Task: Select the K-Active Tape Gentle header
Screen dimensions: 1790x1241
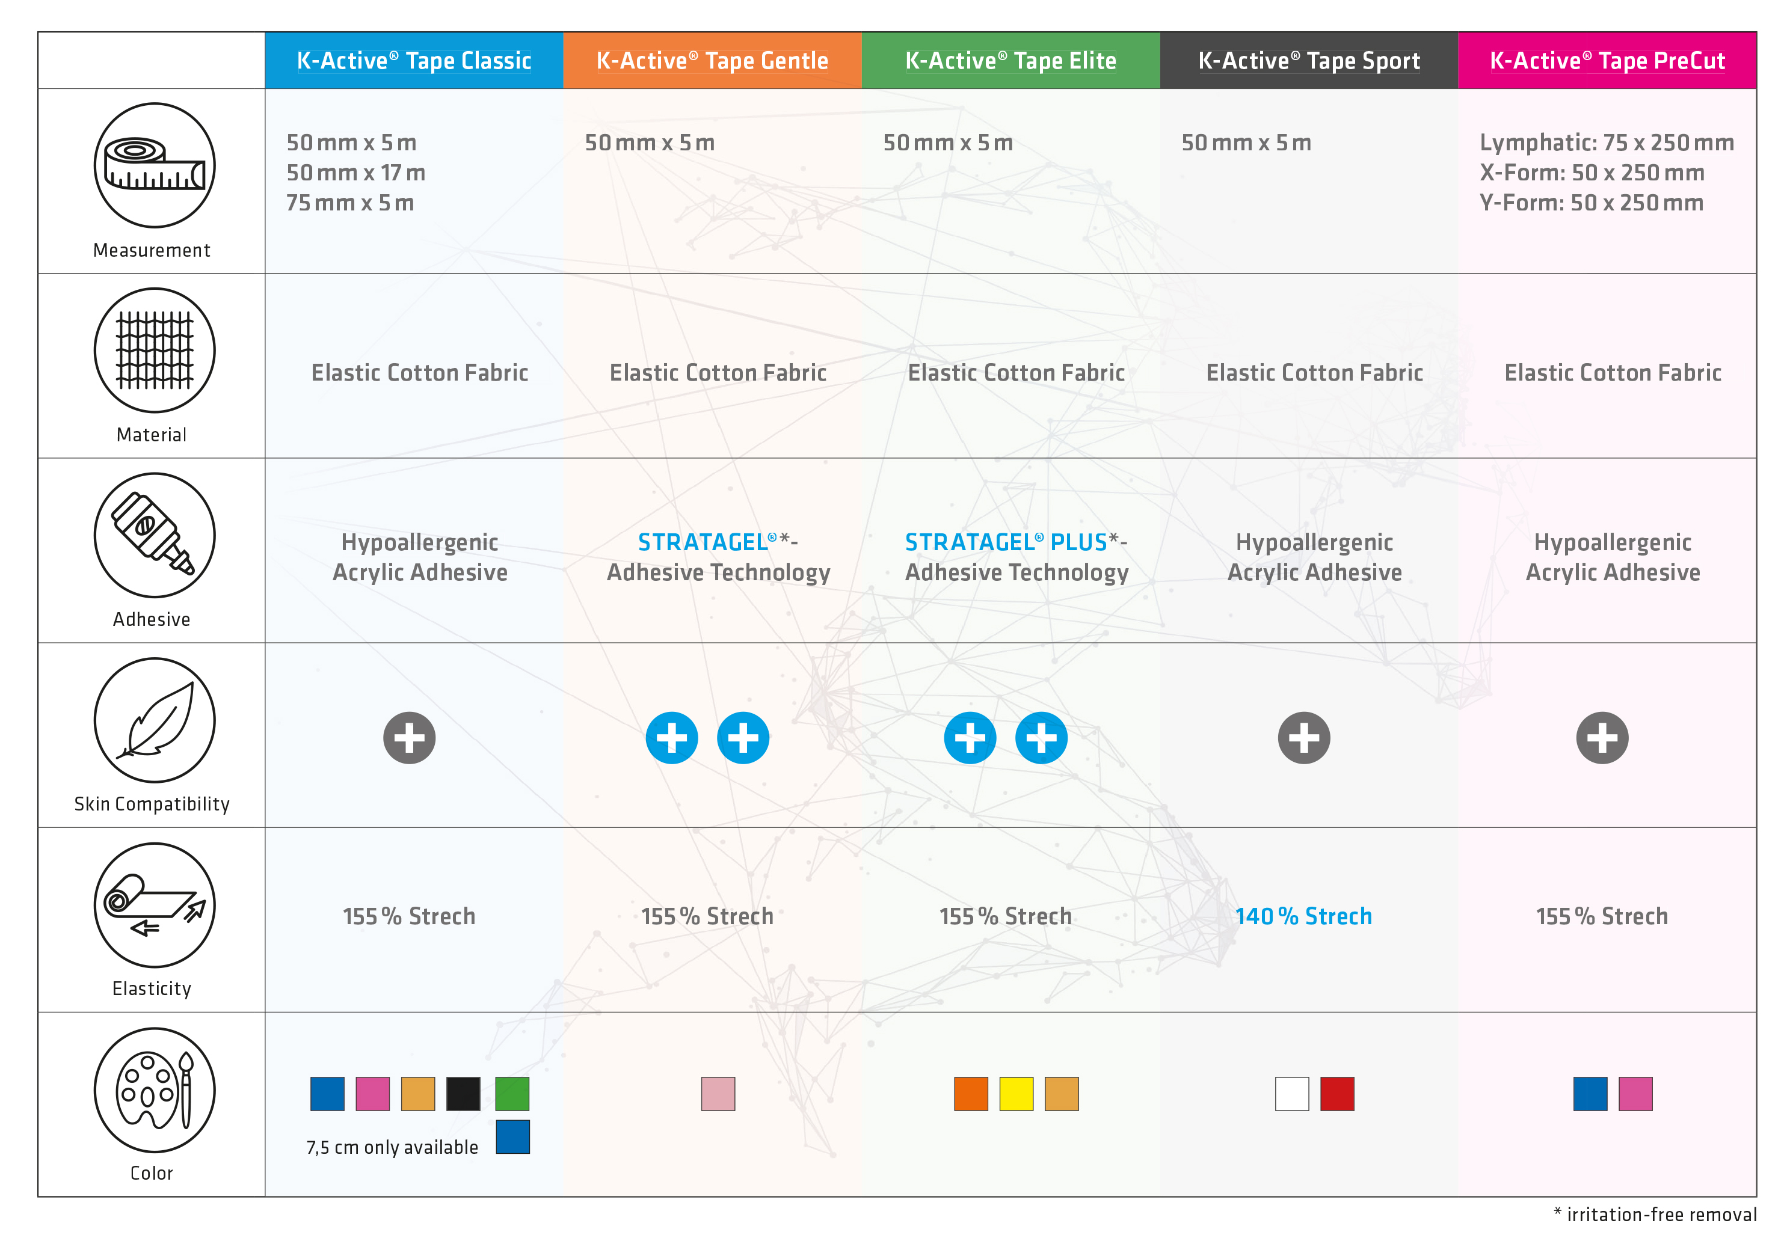Action: tap(712, 61)
